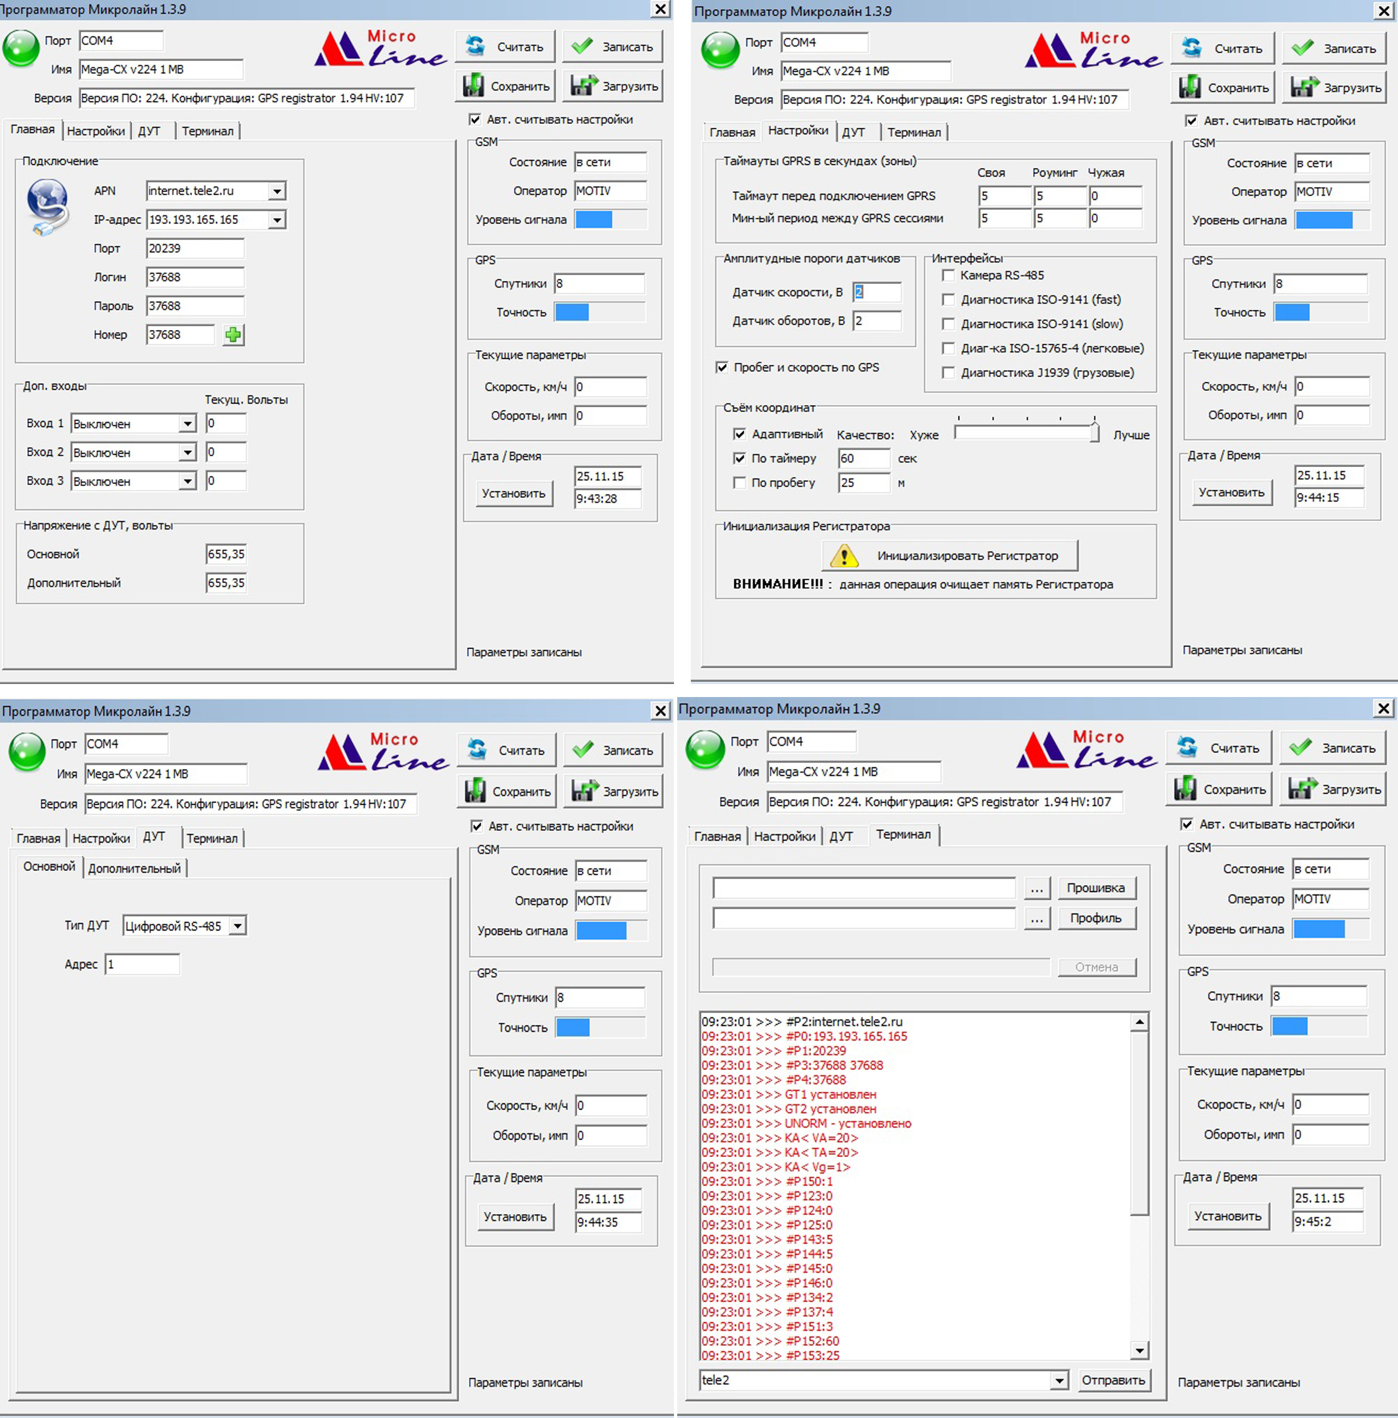Open the Вход 2 mode dropdown
The height and width of the screenshot is (1418, 1398).
[187, 452]
